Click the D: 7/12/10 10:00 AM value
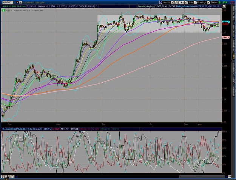 point(36,6)
